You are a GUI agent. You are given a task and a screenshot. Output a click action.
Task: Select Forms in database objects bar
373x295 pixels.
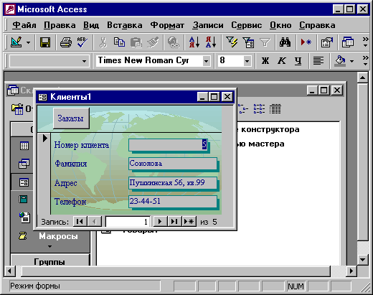(x=24, y=182)
